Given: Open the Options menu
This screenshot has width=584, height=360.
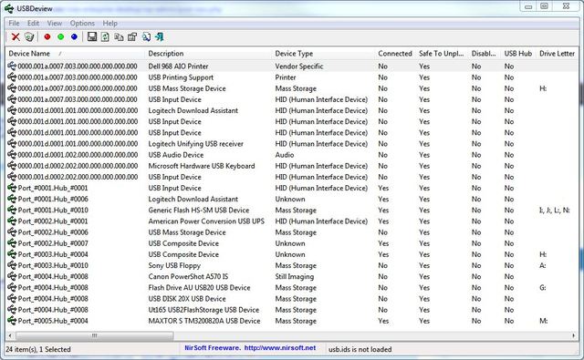Looking at the screenshot, I should tap(82, 23).
